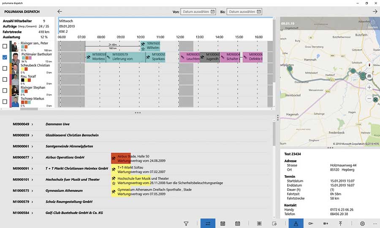Select the 10M1600 Wilhelm appointment block

[150, 46]
